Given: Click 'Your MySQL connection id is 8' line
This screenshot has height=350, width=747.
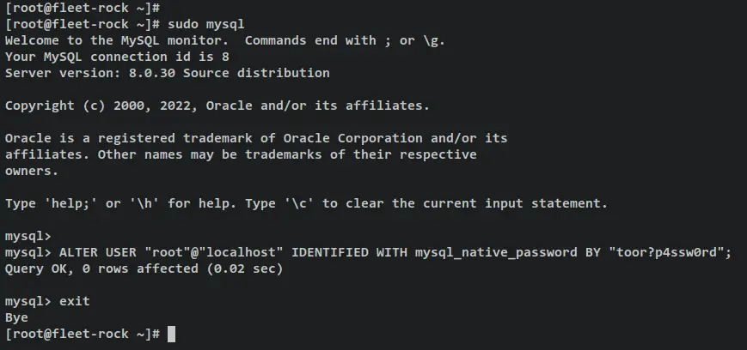Looking at the screenshot, I should pyautogui.click(x=117, y=57).
